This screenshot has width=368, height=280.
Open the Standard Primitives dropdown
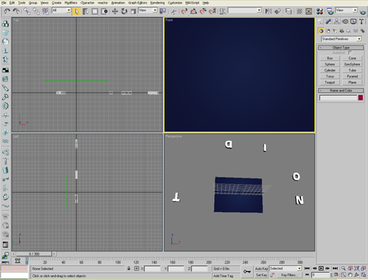[x=342, y=39]
